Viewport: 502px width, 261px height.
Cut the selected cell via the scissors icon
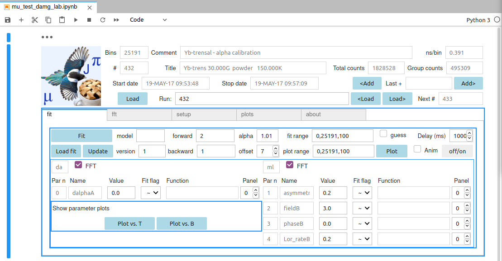click(34, 20)
